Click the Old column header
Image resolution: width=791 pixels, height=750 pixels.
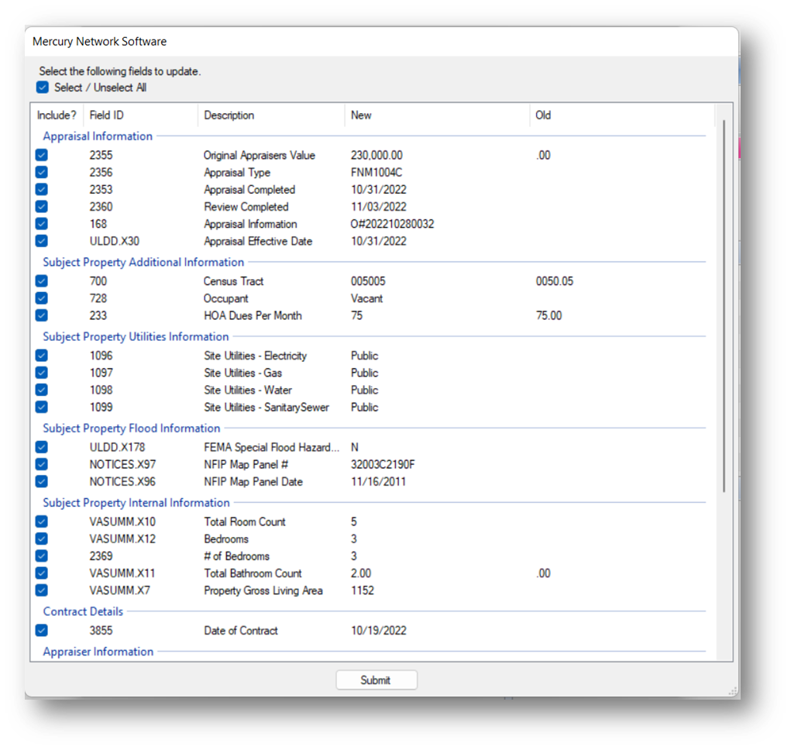543,115
